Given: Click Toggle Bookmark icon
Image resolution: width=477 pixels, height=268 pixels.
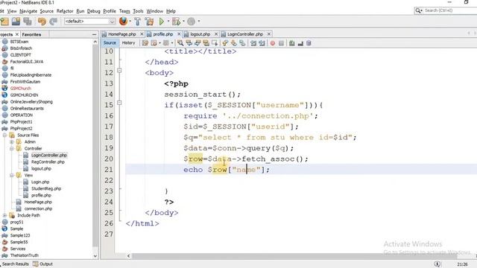Looking at the screenshot, I should coord(242,43).
